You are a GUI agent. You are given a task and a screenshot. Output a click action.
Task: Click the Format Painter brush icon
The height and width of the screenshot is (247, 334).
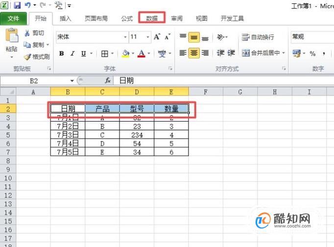[27, 57]
